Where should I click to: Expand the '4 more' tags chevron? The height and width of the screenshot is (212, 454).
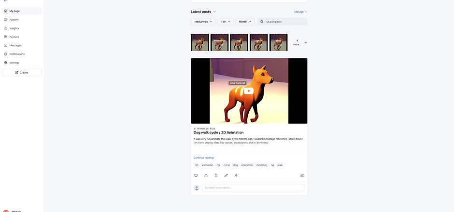[306, 42]
